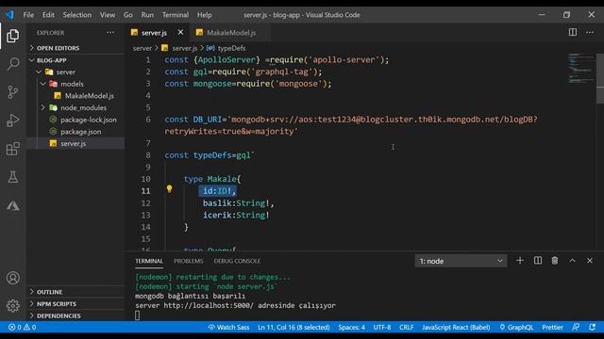
Task: Open the Manage settings gear
Action: (12, 305)
